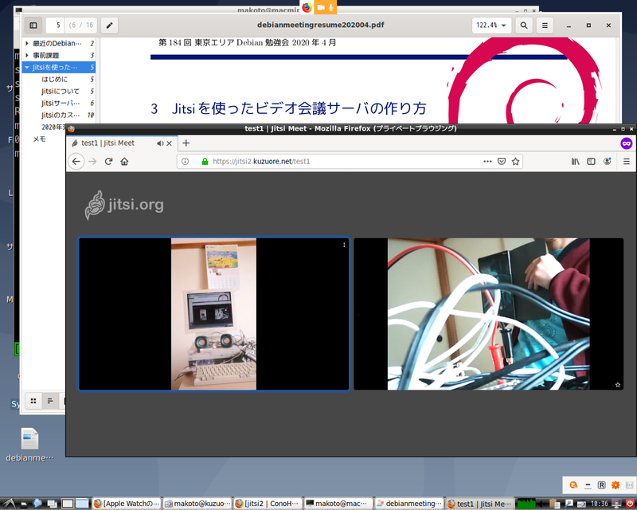Image resolution: width=637 pixels, height=510 pixels.
Task: Select the Jitsiサーバ outline item on page 6
Action: (x=61, y=103)
